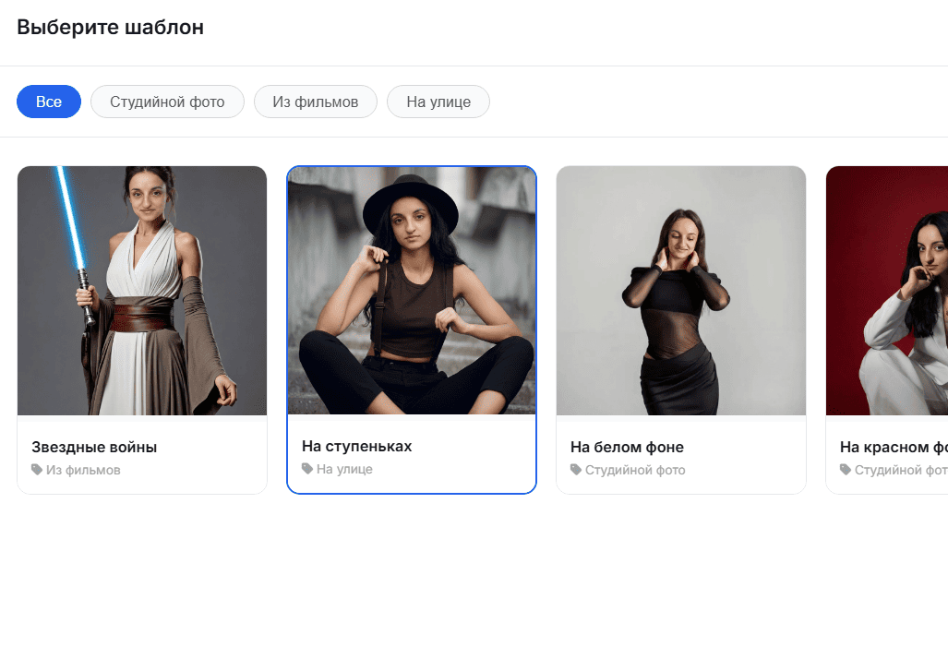Screen dimensions: 948x671
Task: Open the red background template photo
Action: (x=887, y=291)
